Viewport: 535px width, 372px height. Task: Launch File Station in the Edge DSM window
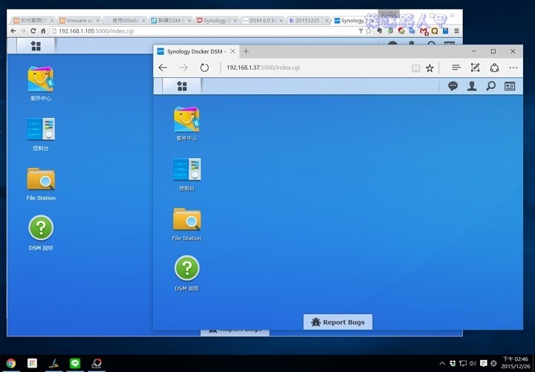tap(187, 221)
